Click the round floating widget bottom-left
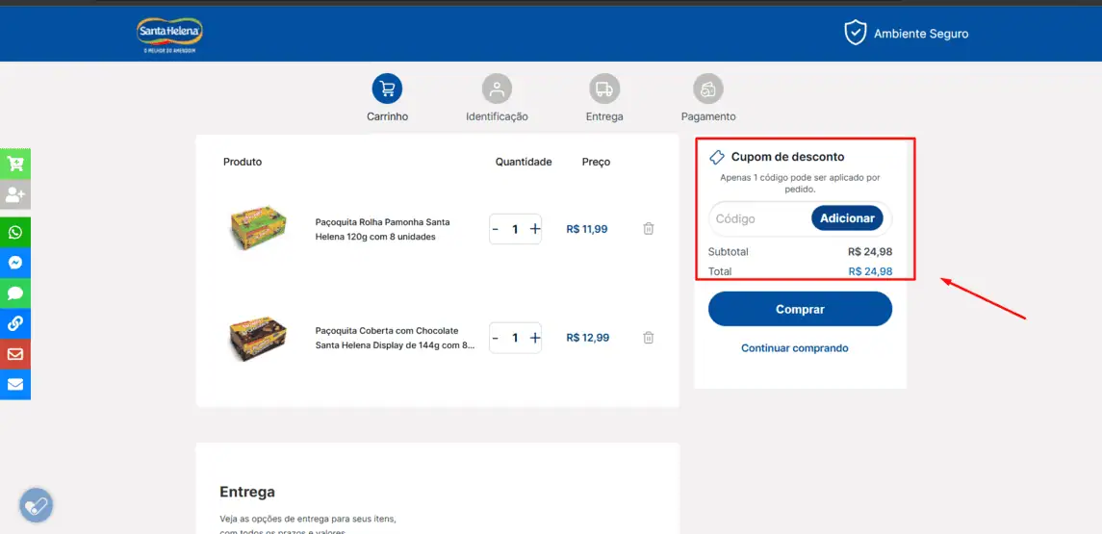1102x534 pixels. (x=36, y=505)
